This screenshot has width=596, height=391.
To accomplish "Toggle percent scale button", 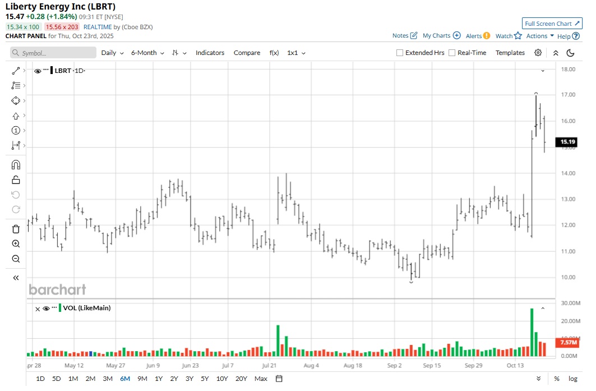I will click(x=556, y=379).
